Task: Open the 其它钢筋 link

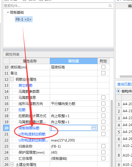Action: click(x=25, y=85)
